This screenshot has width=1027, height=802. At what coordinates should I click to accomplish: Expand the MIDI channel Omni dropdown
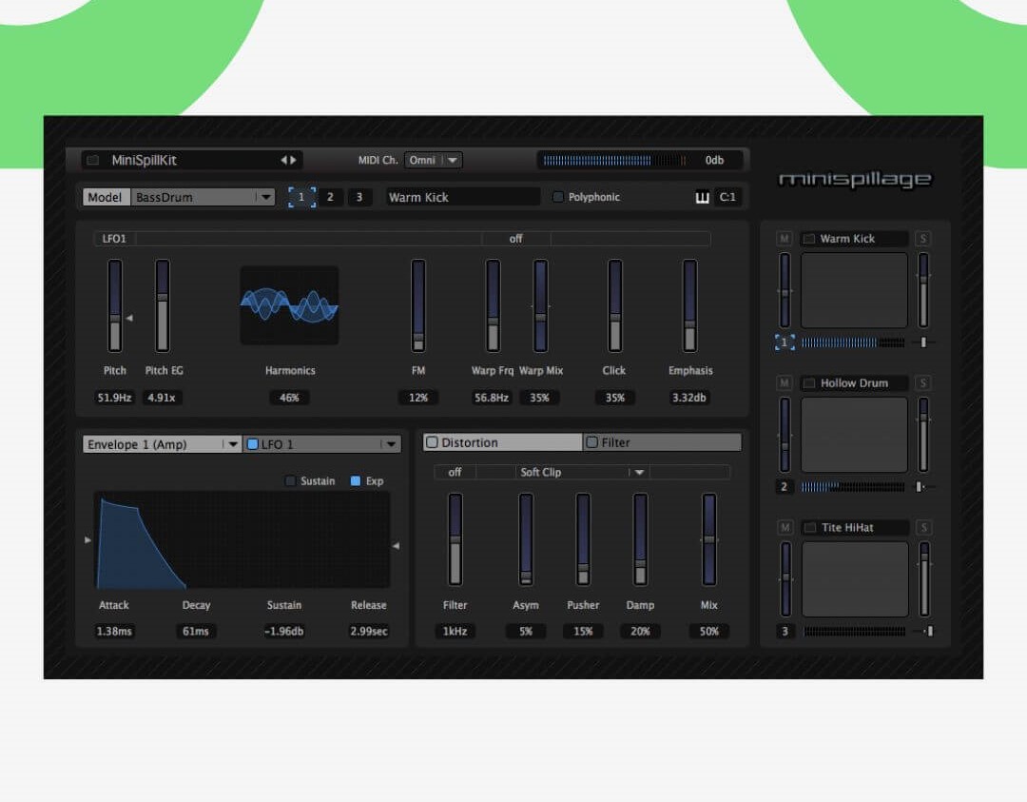pos(453,161)
